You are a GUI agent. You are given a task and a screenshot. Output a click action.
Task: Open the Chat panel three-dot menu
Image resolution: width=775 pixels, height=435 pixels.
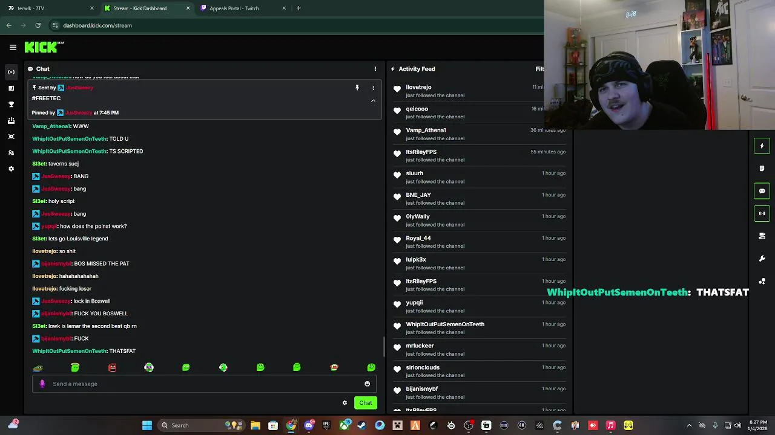tap(375, 69)
